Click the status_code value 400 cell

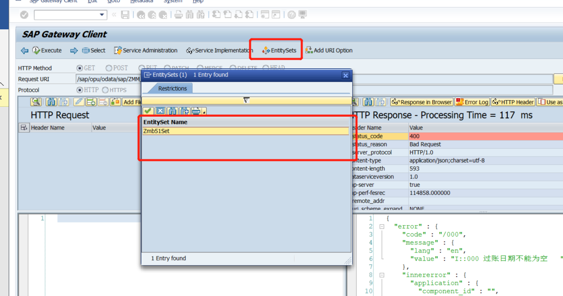[x=486, y=136]
